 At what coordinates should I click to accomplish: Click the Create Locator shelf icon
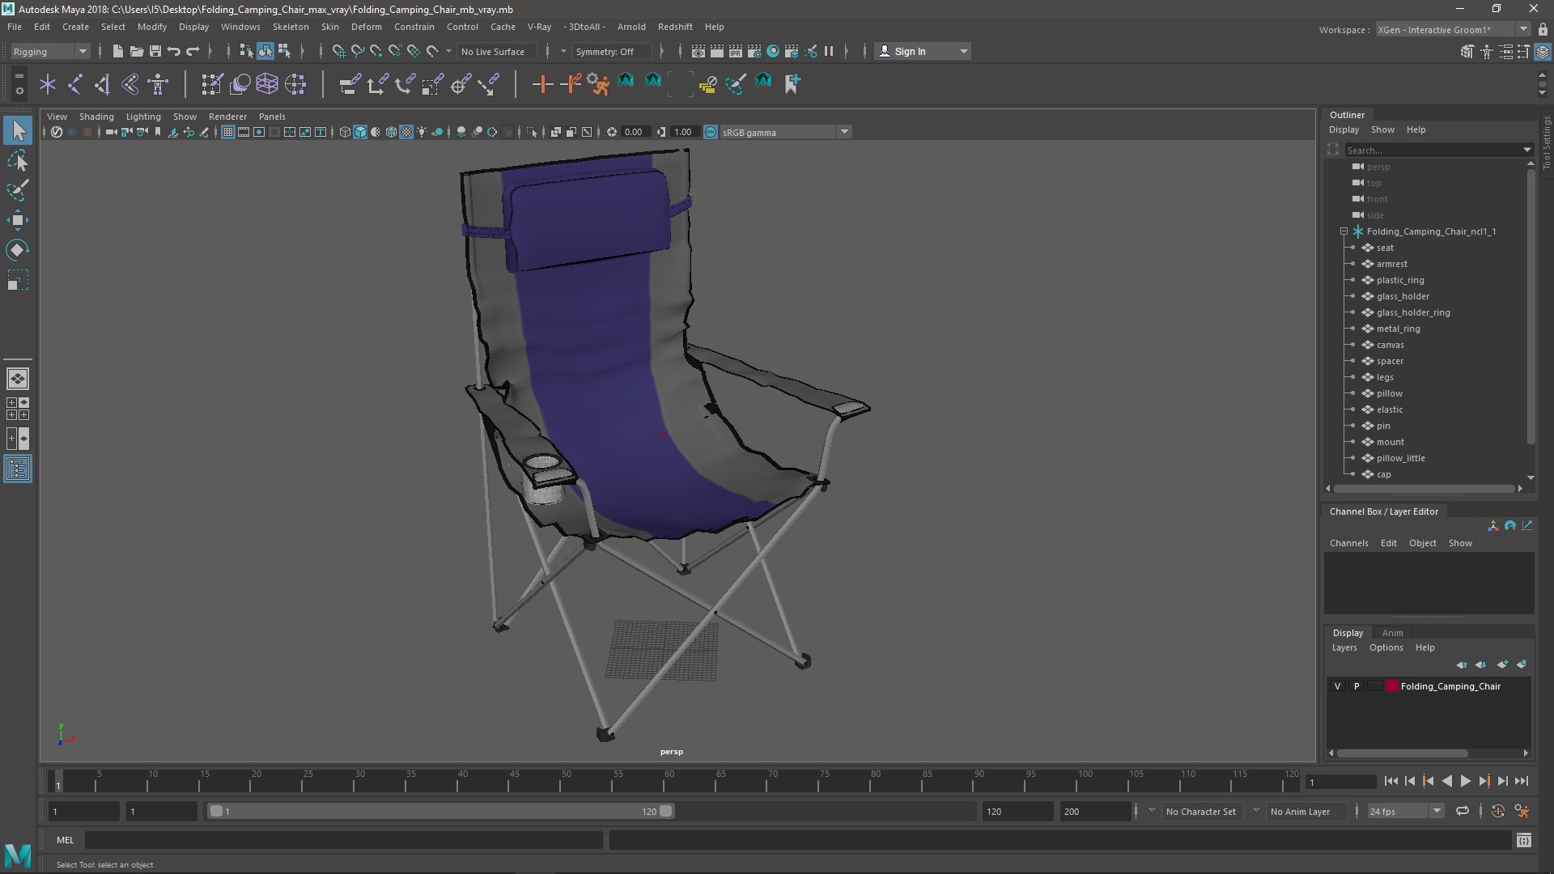(48, 83)
